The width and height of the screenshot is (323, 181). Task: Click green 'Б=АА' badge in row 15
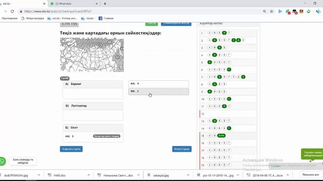tap(222, 136)
